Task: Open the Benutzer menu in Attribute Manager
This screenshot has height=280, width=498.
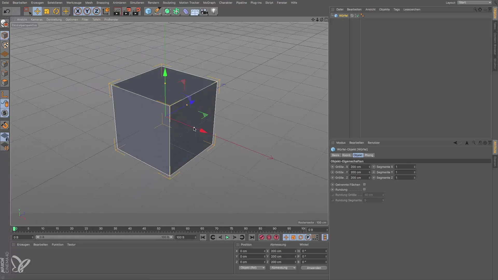Action: 374,143
